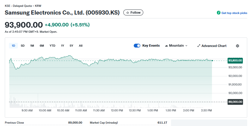The width and height of the screenshot is (252, 126).
Task: Click the 89,000.00 previous close chart label
Action: coord(235,102)
